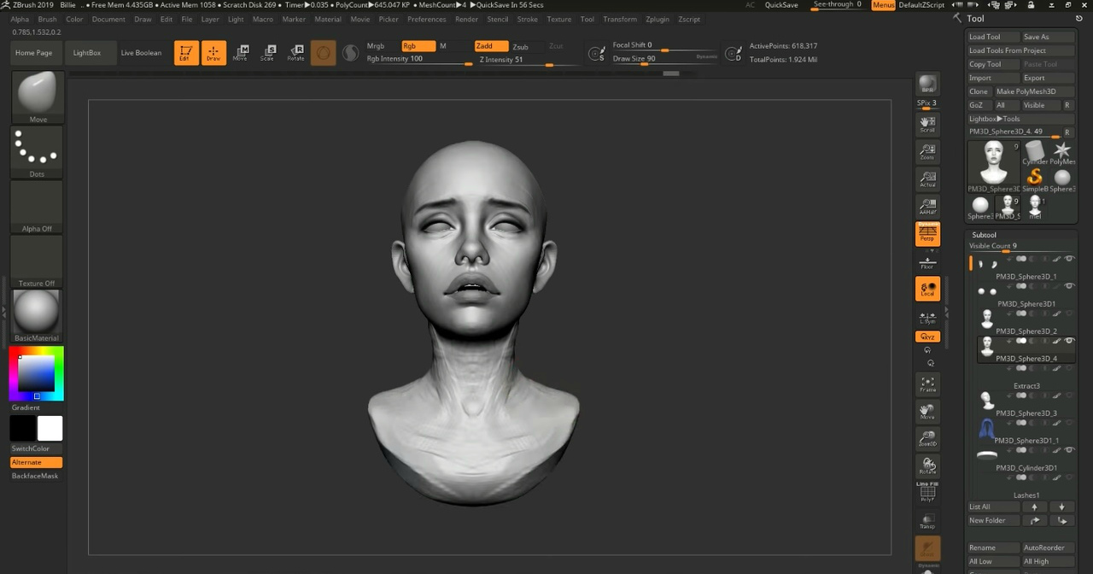
Task: Open LightBox browser button
Action: (x=87, y=53)
